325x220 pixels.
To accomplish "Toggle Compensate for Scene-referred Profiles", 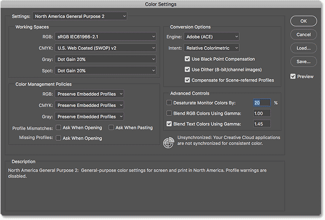I will click(188, 80).
